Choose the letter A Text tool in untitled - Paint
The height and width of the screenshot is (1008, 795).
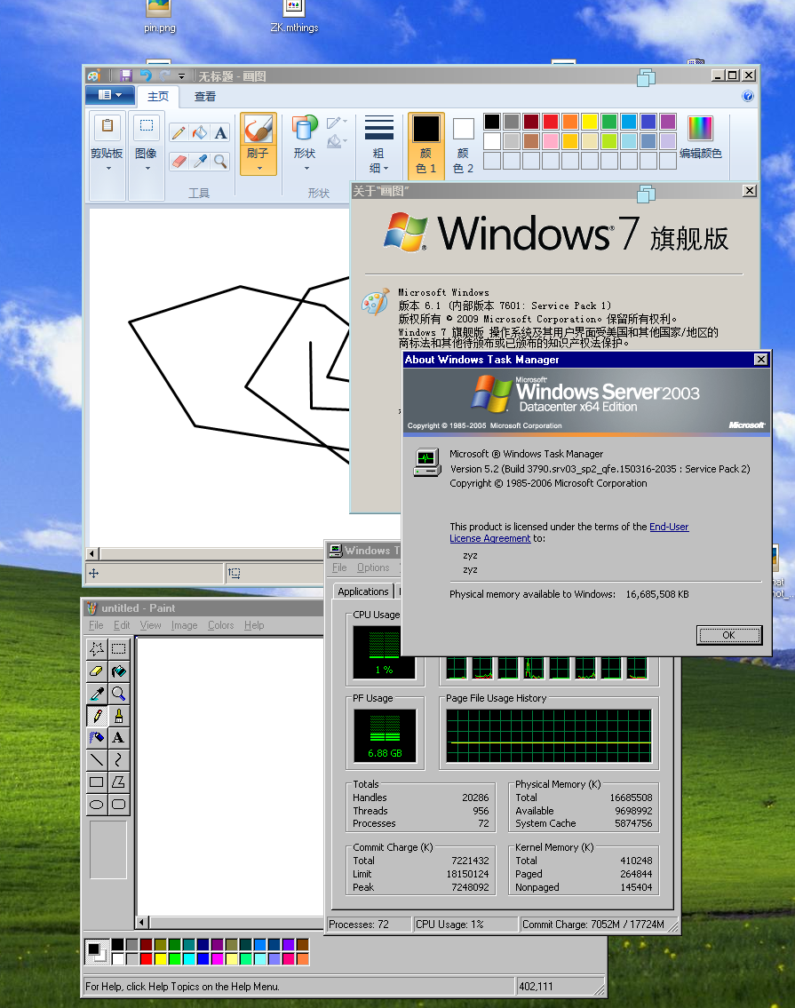click(118, 737)
